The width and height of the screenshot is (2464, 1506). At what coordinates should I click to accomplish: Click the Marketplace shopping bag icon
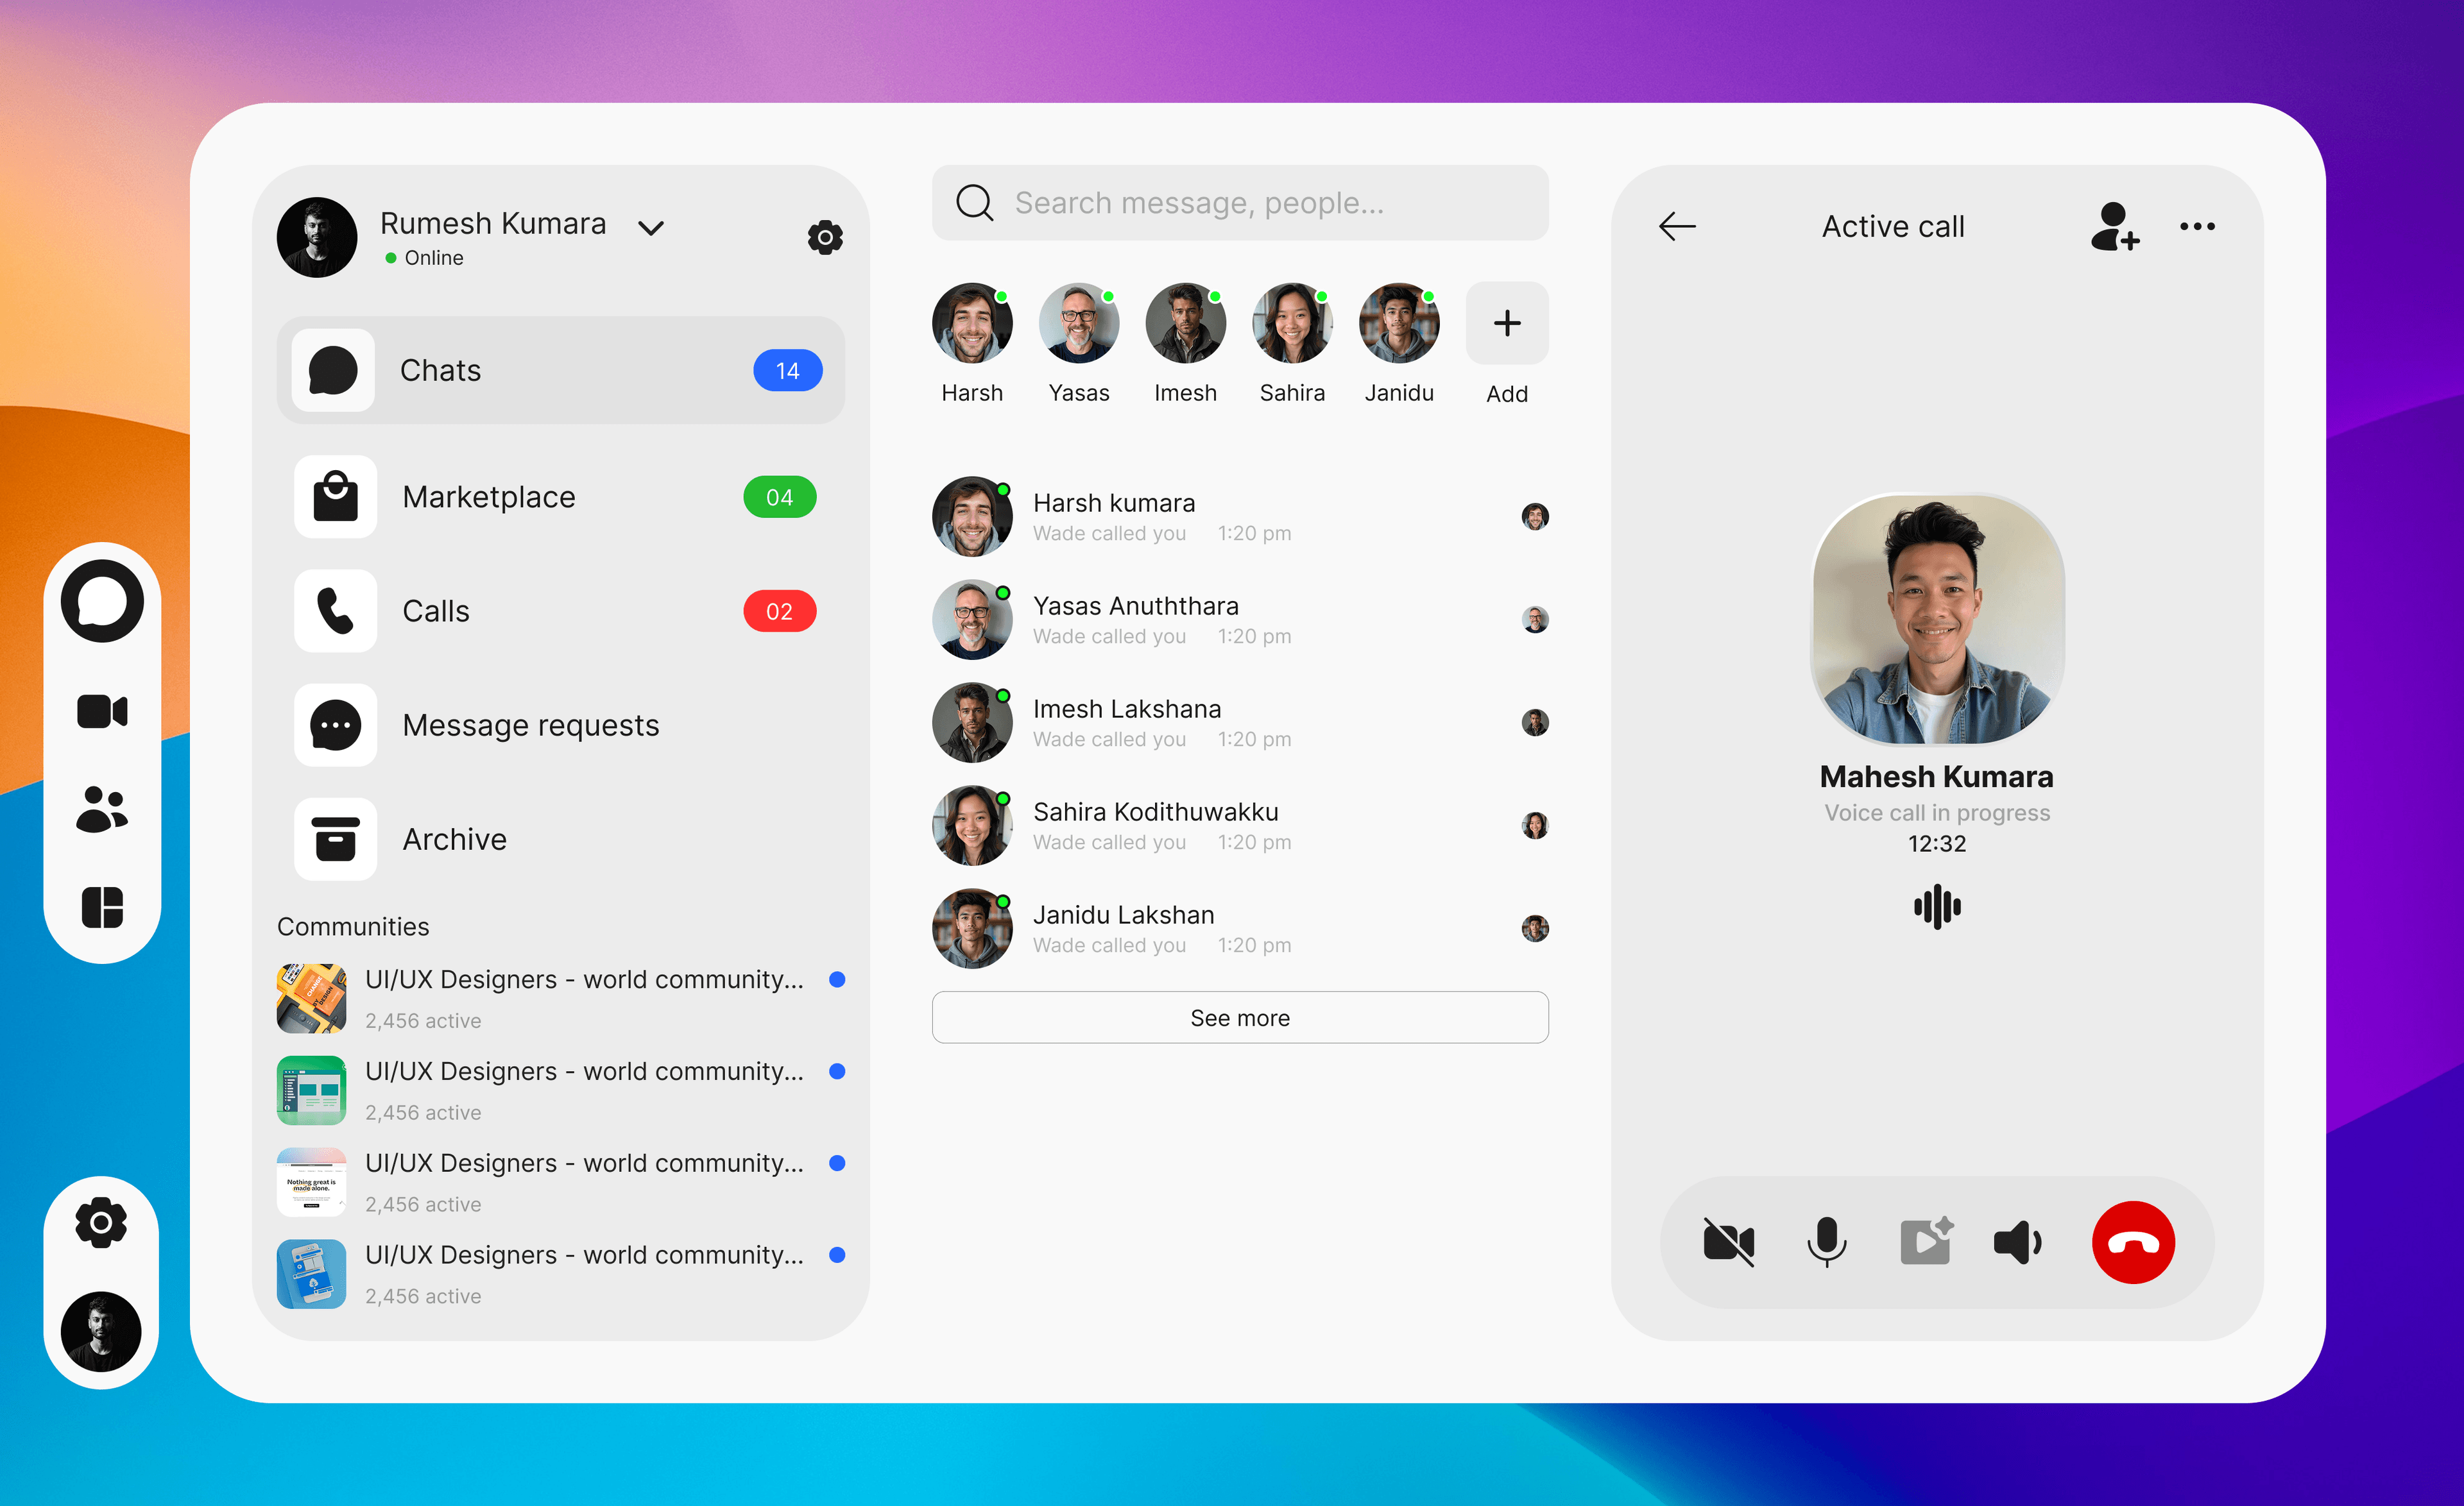click(x=336, y=496)
